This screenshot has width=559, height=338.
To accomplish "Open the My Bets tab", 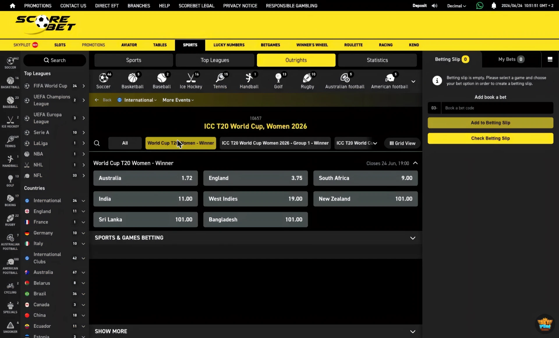I will click(x=511, y=59).
